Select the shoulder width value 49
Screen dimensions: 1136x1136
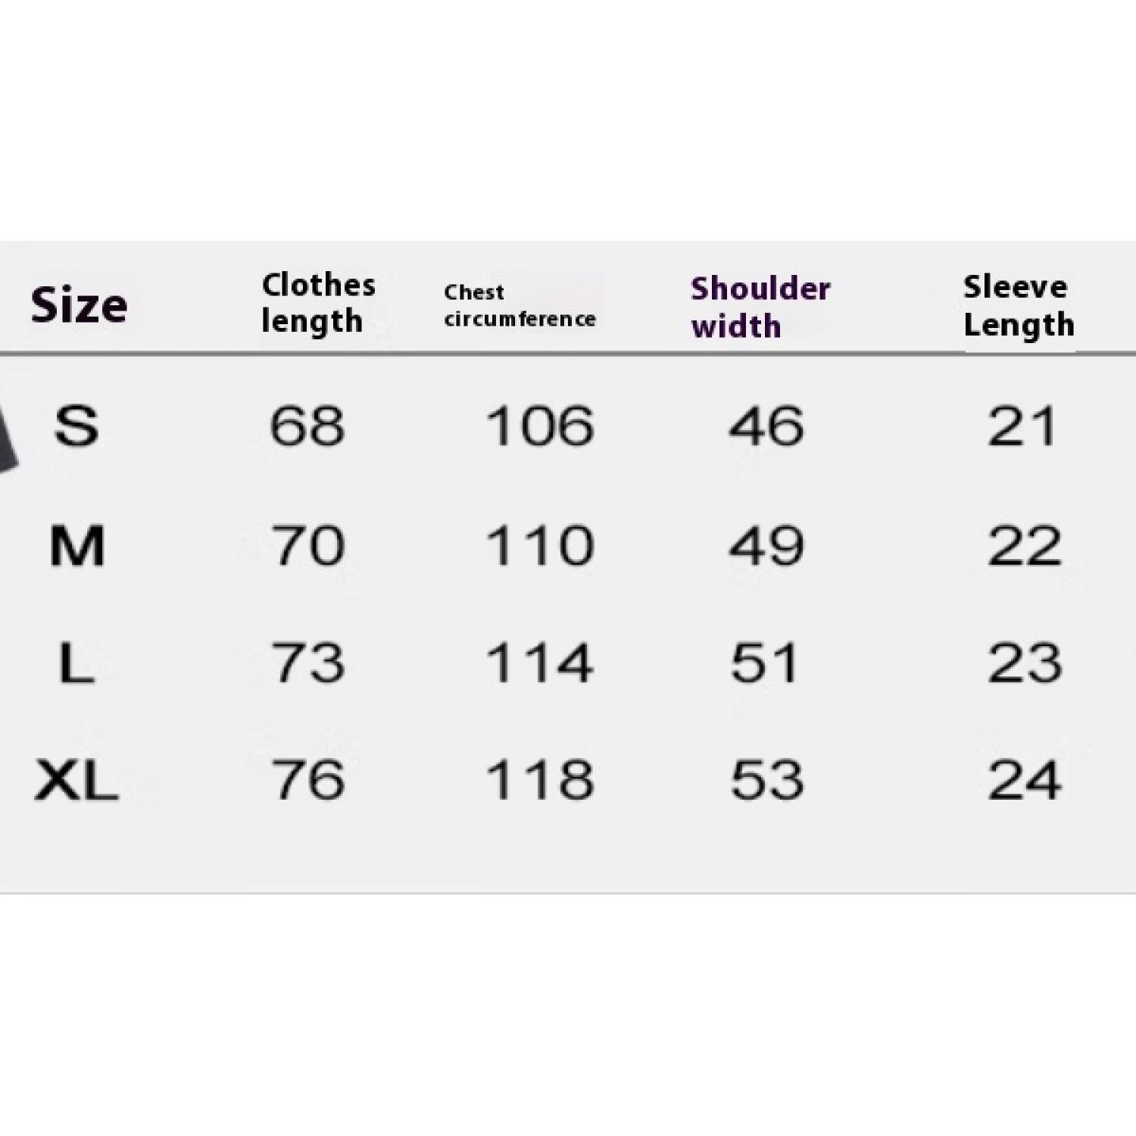(x=766, y=545)
